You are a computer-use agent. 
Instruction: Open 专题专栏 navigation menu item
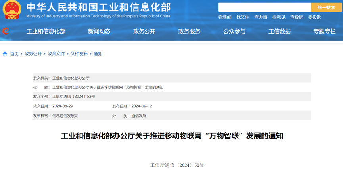pos(324,32)
